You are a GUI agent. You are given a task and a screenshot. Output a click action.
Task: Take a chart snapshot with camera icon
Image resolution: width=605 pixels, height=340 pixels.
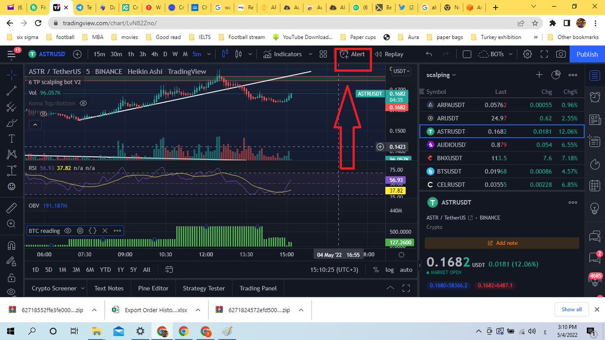click(x=561, y=54)
